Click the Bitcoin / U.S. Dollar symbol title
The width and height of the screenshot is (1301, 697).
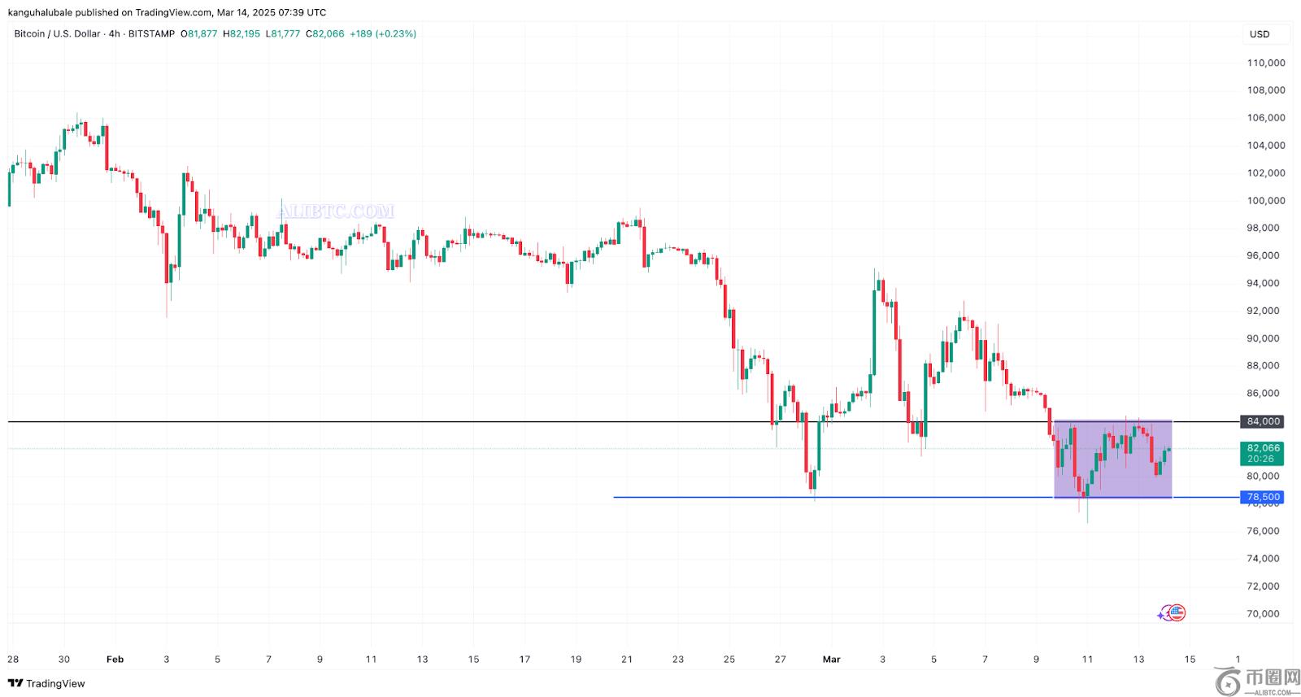57,34
